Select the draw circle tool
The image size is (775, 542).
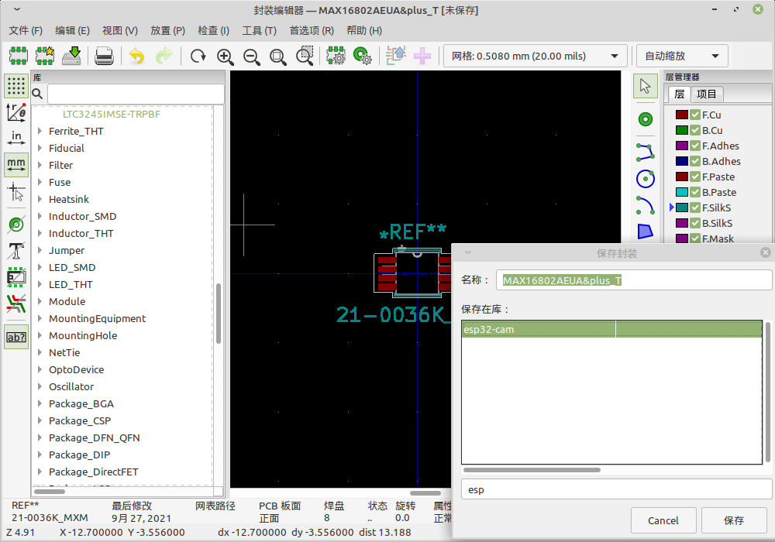point(645,179)
